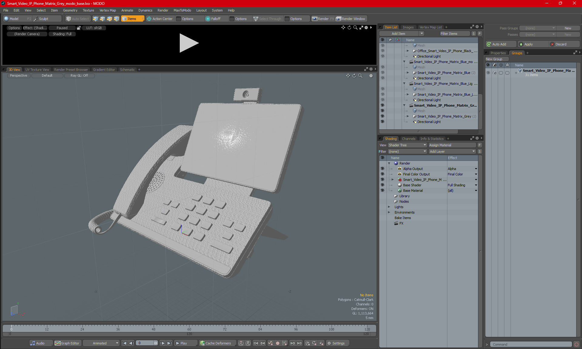Viewport: 582px width, 349px height.
Task: Expand the Environments group in Shader Tree
Action: [389, 212]
